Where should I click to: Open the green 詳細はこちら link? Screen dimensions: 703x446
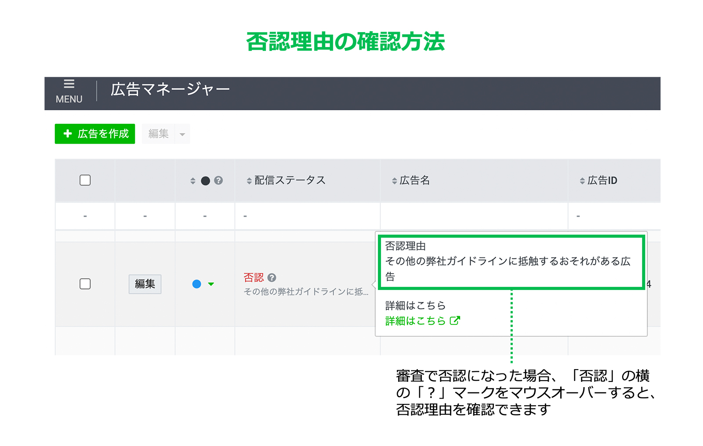(415, 321)
